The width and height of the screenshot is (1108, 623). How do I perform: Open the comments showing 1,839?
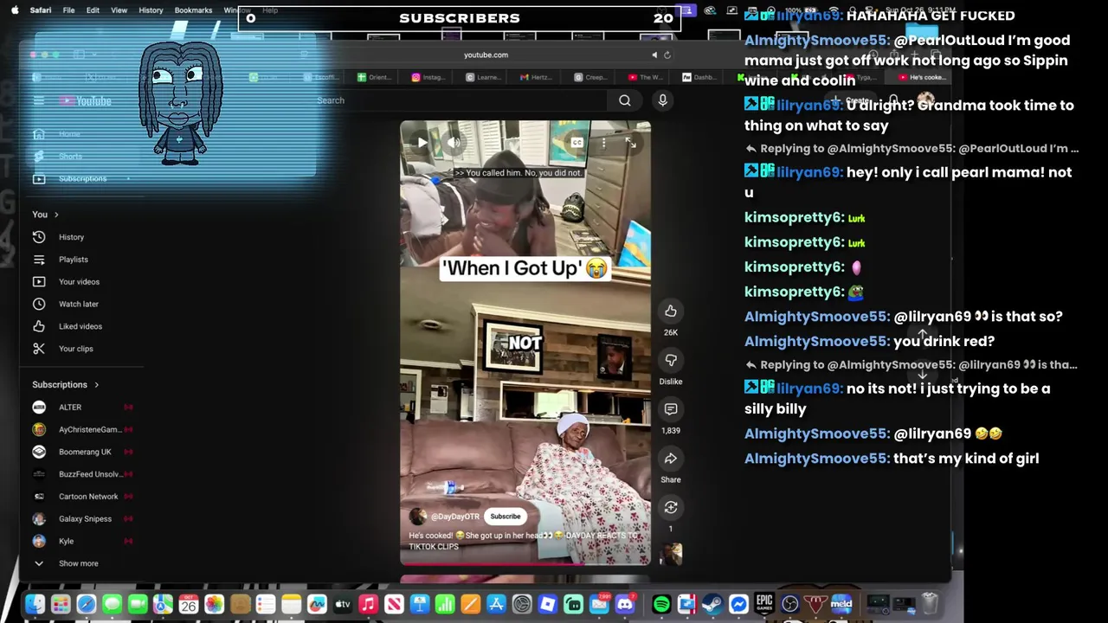pyautogui.click(x=671, y=409)
